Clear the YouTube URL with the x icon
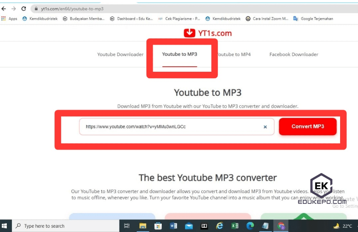 pyautogui.click(x=265, y=127)
